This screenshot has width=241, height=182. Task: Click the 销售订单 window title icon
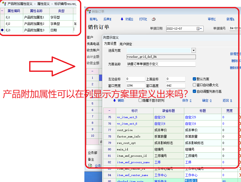coord(89,11)
